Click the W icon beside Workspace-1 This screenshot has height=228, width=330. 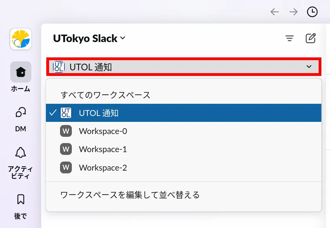(x=66, y=149)
